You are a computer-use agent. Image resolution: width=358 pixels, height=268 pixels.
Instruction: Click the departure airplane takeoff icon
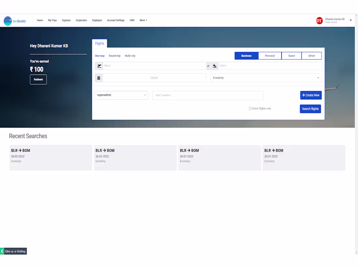[99, 66]
